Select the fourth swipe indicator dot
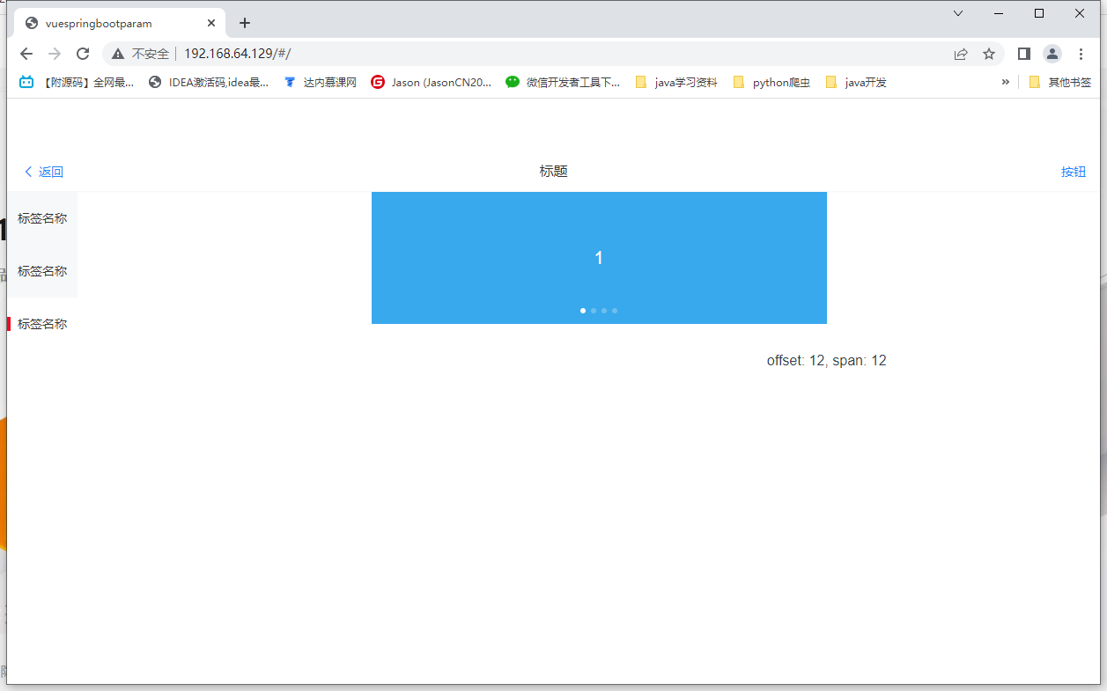 (x=615, y=311)
